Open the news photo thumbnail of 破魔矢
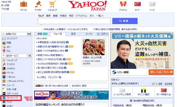The image size is (177, 107). 94,47
